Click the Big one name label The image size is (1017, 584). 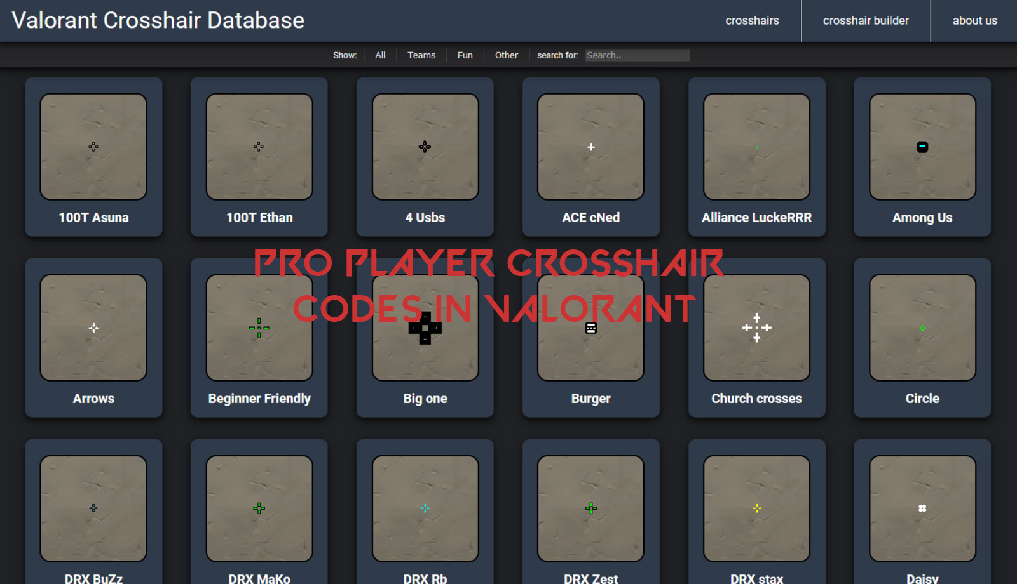(425, 399)
